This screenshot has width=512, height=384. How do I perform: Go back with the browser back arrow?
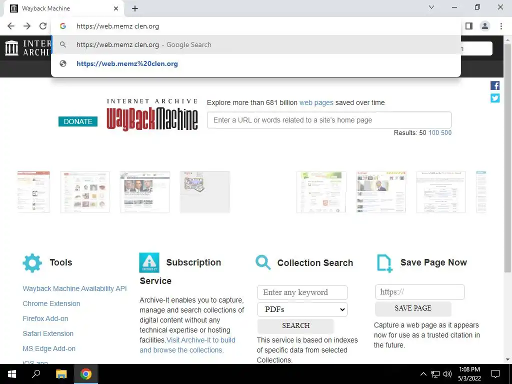tap(11, 26)
